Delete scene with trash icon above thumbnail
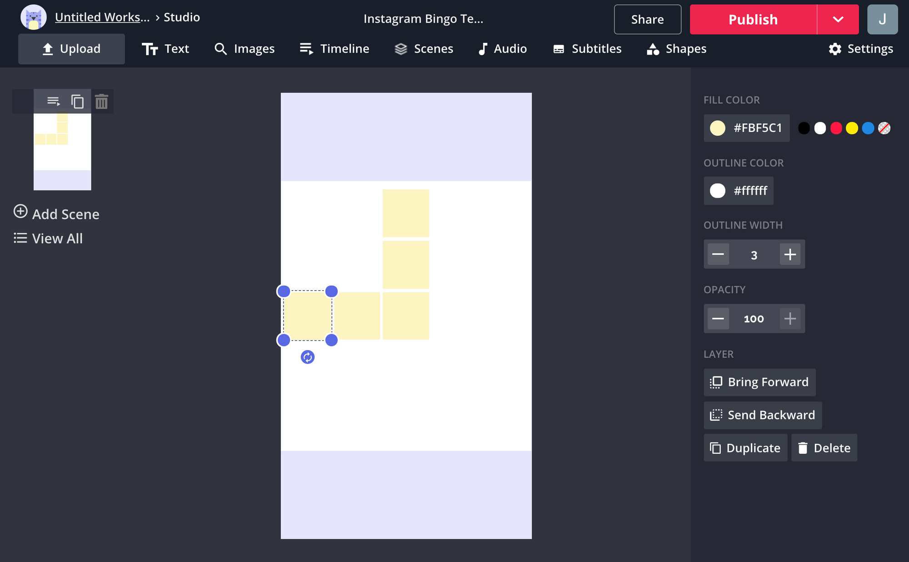 101,101
